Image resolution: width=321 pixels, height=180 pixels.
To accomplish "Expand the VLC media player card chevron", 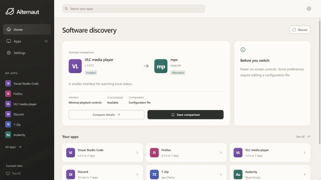I will click(x=305, y=152).
